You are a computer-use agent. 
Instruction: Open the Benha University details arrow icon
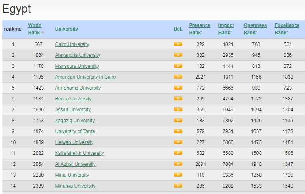[178, 98]
